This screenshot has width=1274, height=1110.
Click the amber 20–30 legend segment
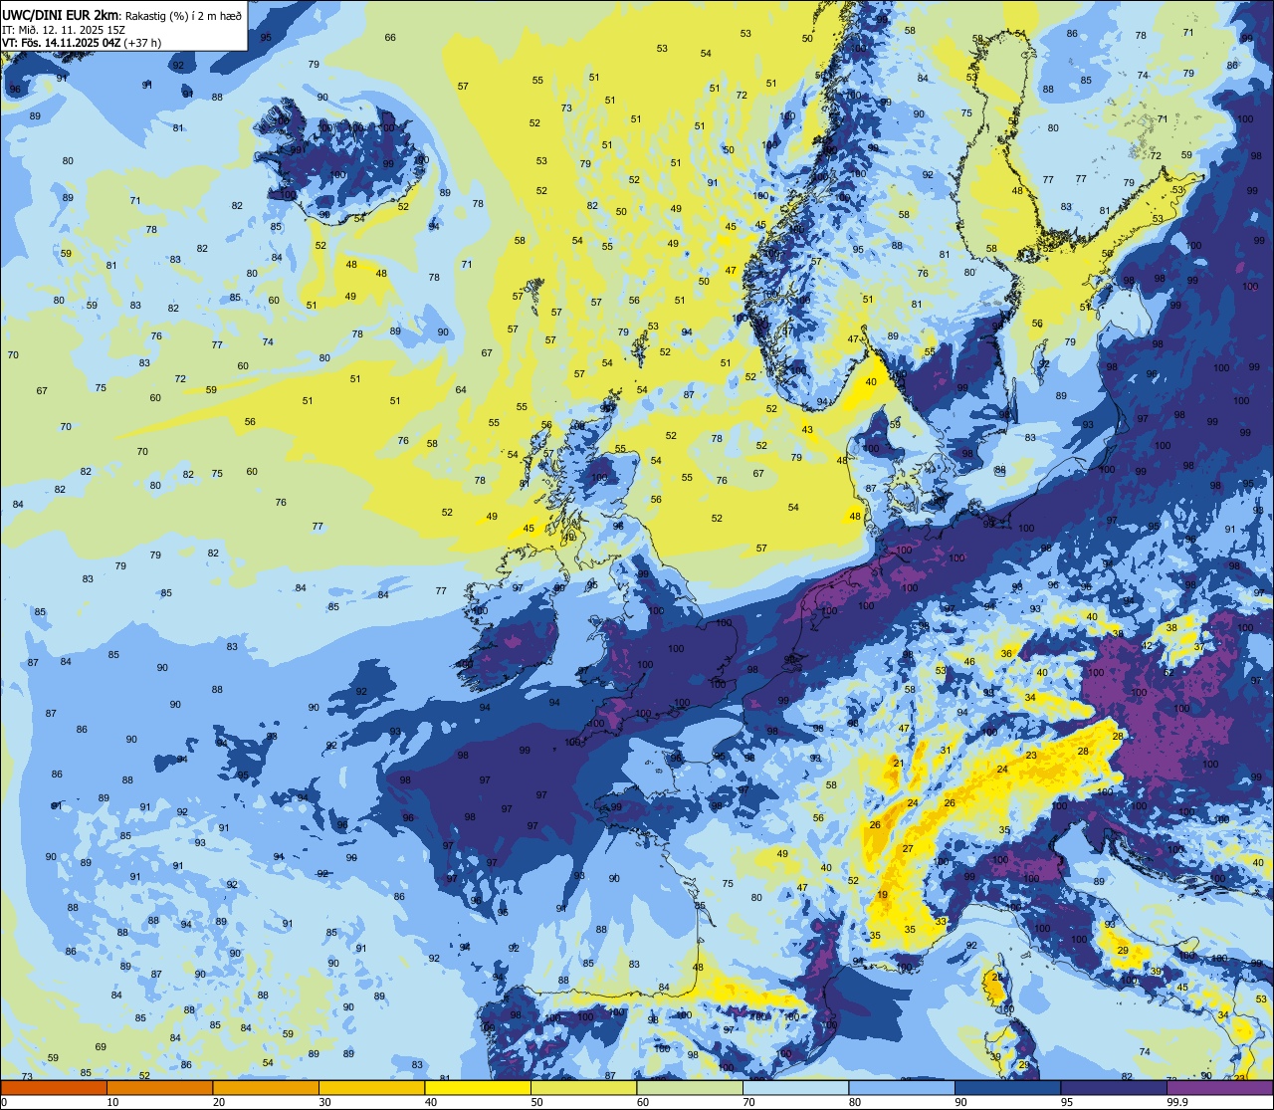click(266, 1088)
